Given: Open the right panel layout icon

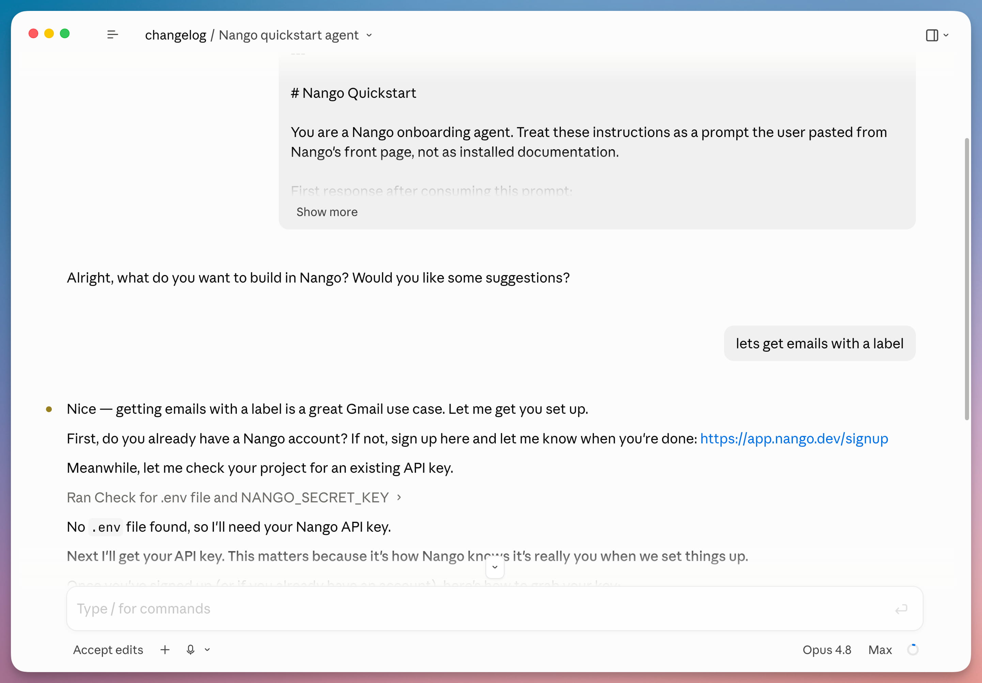Looking at the screenshot, I should coord(932,35).
